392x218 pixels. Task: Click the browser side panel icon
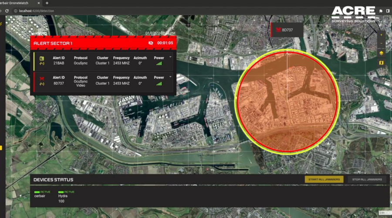[x=388, y=10]
